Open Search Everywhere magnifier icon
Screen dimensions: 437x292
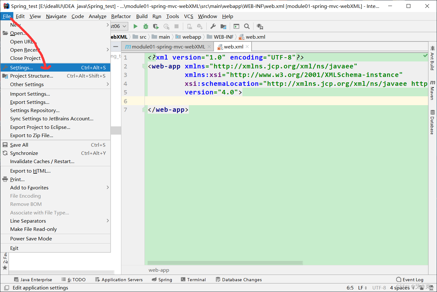[x=247, y=26]
